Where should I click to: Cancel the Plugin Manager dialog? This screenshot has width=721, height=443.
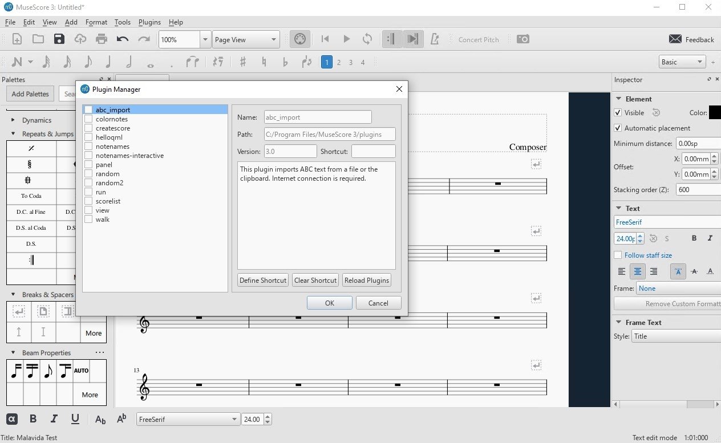pyautogui.click(x=378, y=303)
